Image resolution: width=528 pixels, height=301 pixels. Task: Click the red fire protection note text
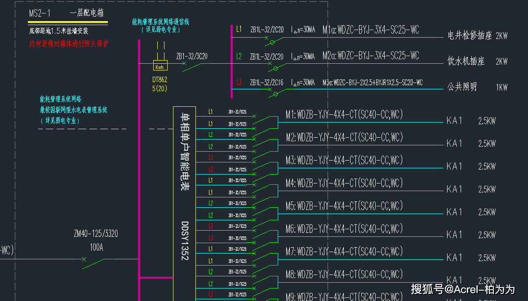click(x=69, y=44)
